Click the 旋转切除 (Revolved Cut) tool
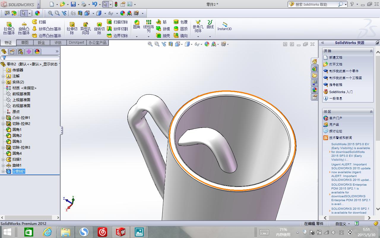 tap(99, 28)
